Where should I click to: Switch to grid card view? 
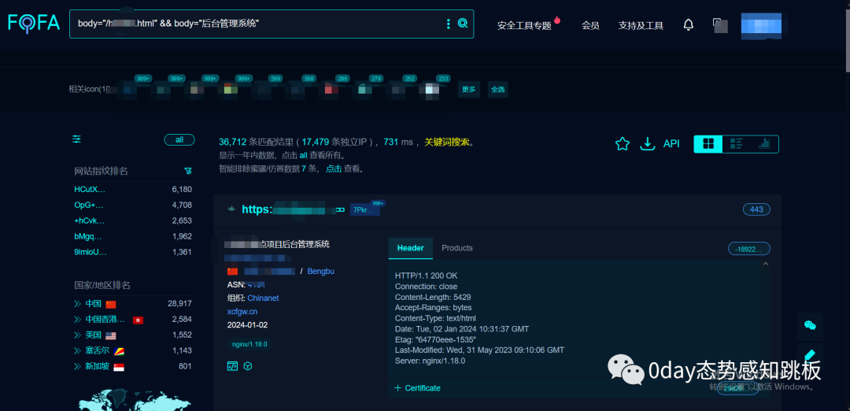tap(708, 143)
